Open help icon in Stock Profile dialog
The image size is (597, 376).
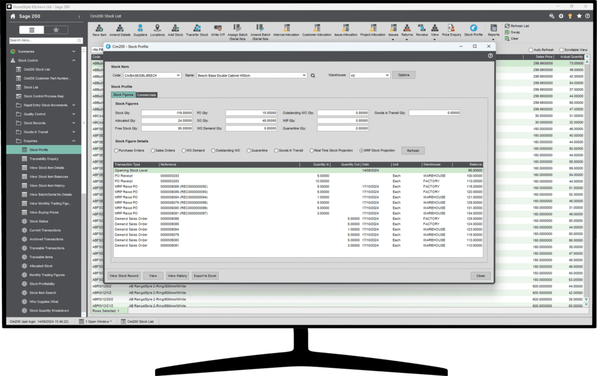[x=490, y=55]
